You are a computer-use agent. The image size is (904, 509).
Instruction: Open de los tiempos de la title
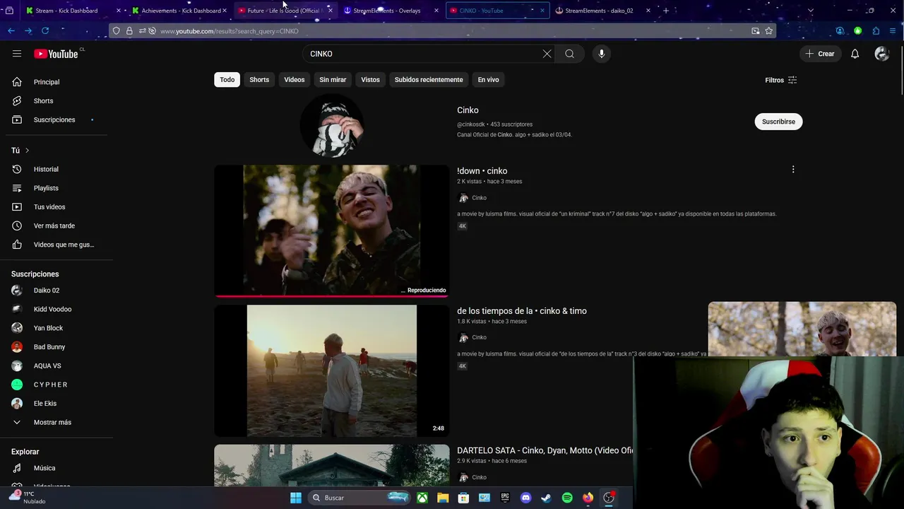click(521, 311)
